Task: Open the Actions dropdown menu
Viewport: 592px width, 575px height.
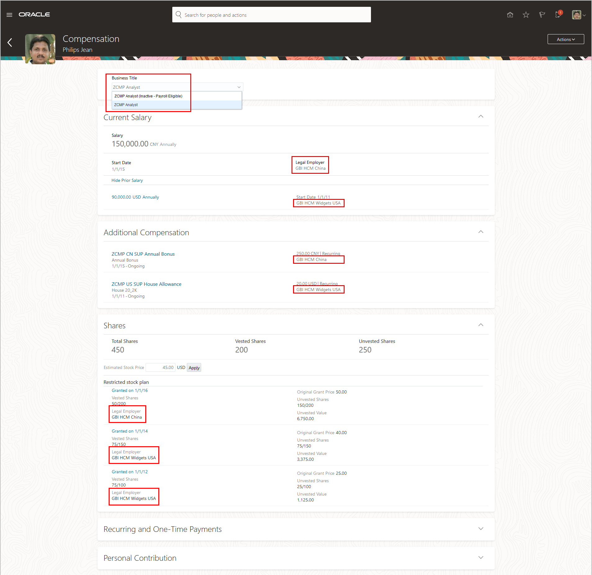Action: click(566, 39)
